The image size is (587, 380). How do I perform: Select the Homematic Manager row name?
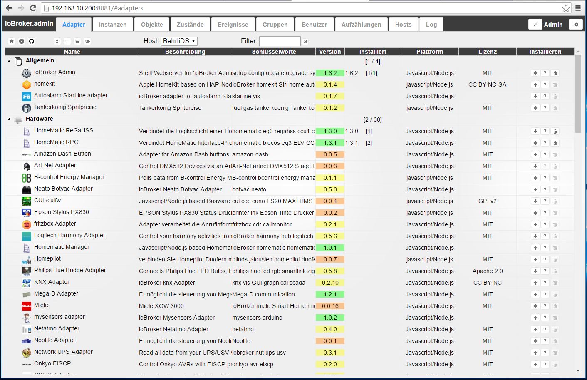coord(62,247)
